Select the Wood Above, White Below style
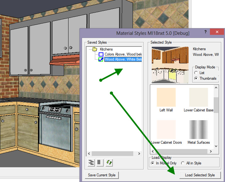 click(x=123, y=60)
